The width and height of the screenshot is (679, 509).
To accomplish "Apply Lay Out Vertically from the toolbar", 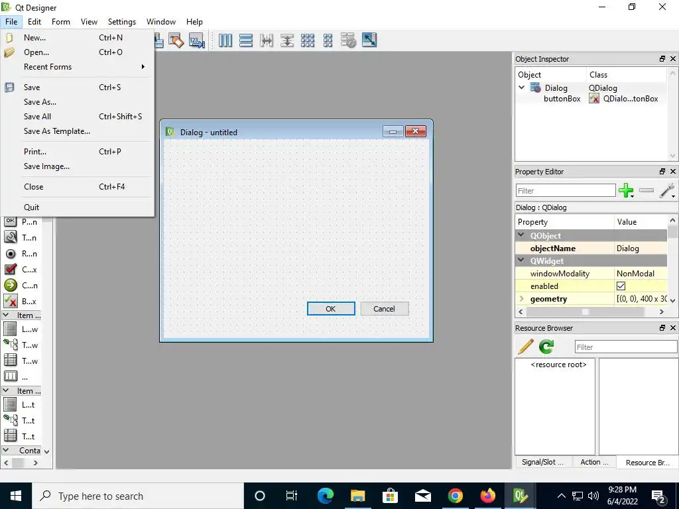I will click(x=246, y=40).
